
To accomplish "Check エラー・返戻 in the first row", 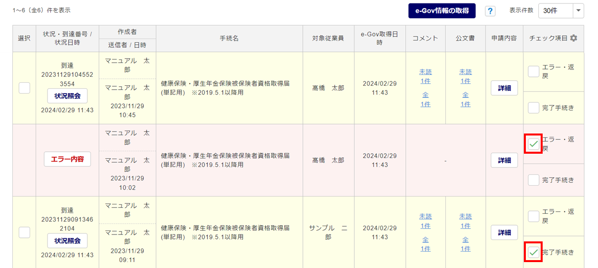I will coord(534,72).
